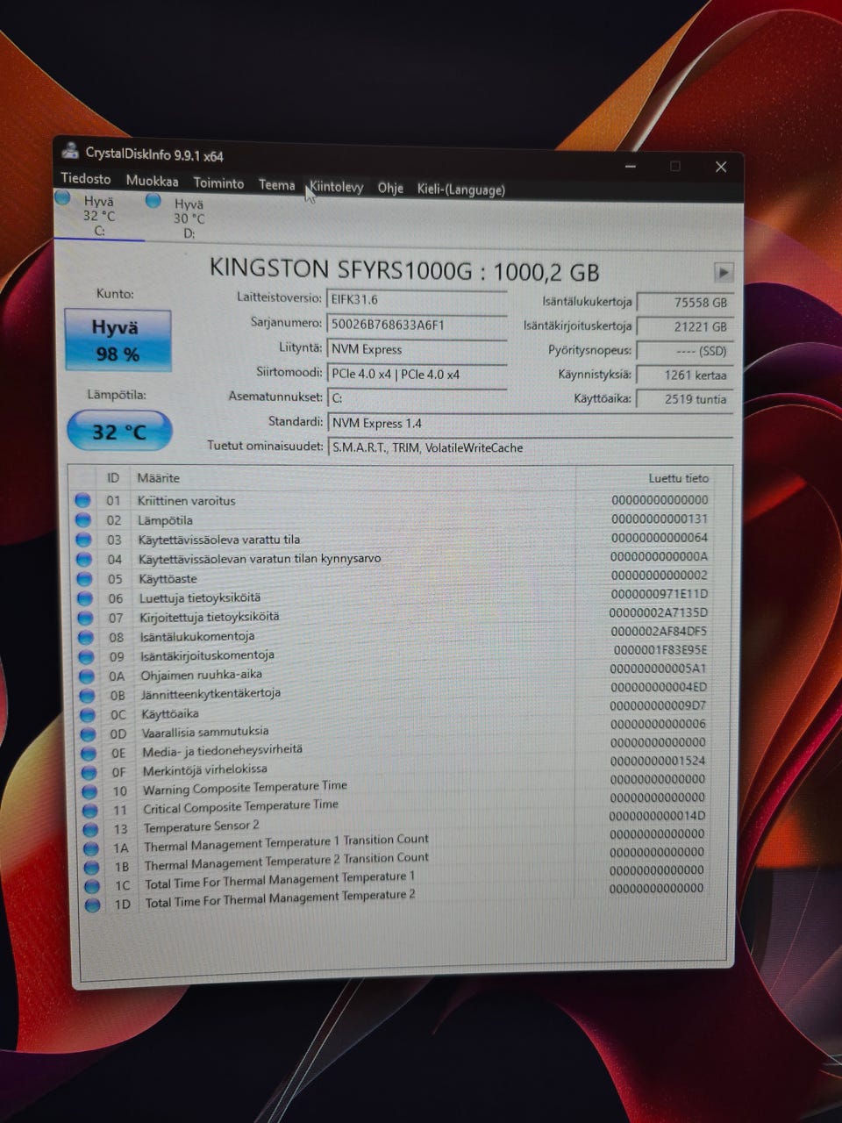Close the CrystalDiskInfo window
The image size is (842, 1123).
(x=721, y=167)
